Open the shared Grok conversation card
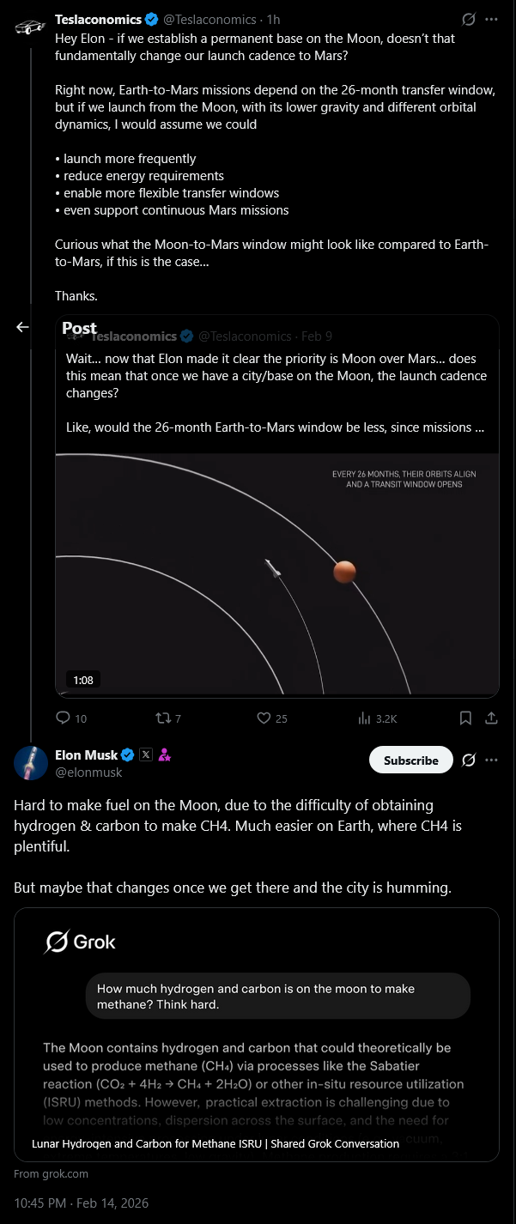This screenshot has width=516, height=1224. (257, 1035)
